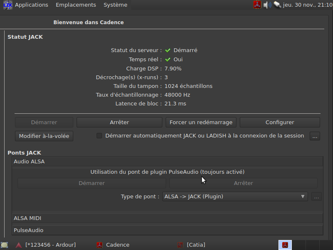333x250 pixels.
Task: Click the Ponts JACK heading
Action: click(25, 153)
